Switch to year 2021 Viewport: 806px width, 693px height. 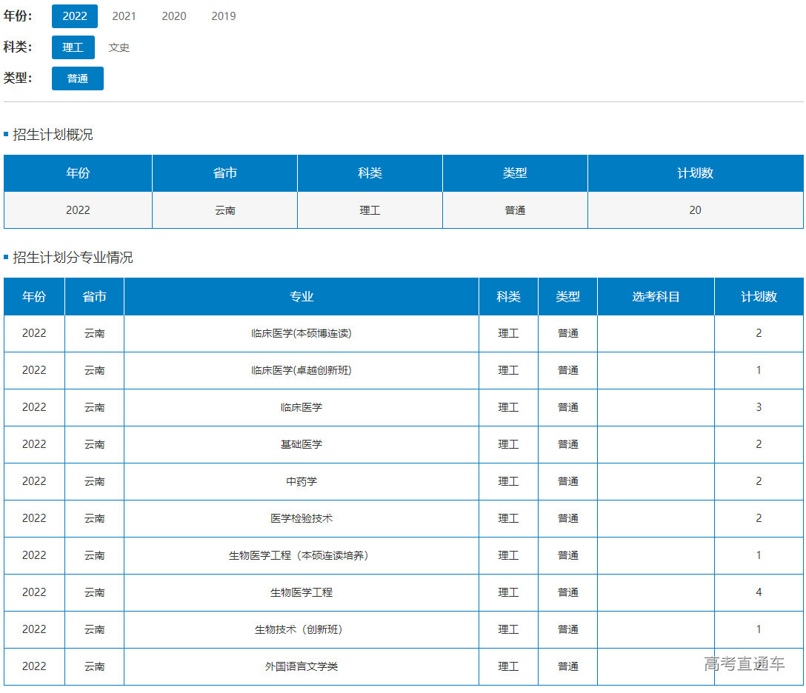tap(124, 16)
